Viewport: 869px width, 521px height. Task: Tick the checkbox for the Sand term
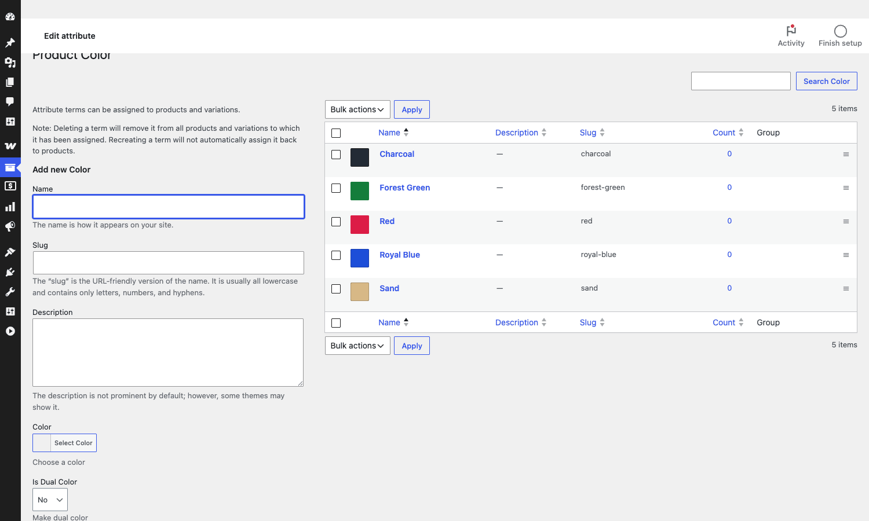(336, 289)
